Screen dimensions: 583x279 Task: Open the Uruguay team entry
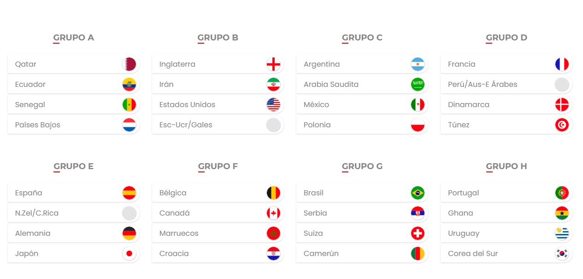click(x=506, y=233)
